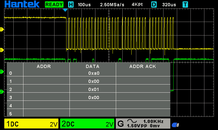Click the yellow channel 1 trigger level marker

[x=2, y=29]
